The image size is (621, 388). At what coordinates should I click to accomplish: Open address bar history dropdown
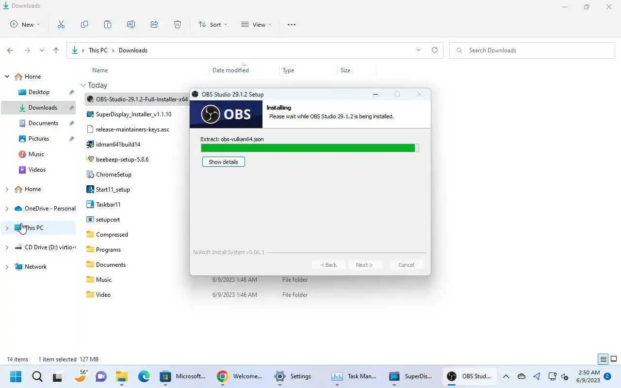pyautogui.click(x=419, y=50)
